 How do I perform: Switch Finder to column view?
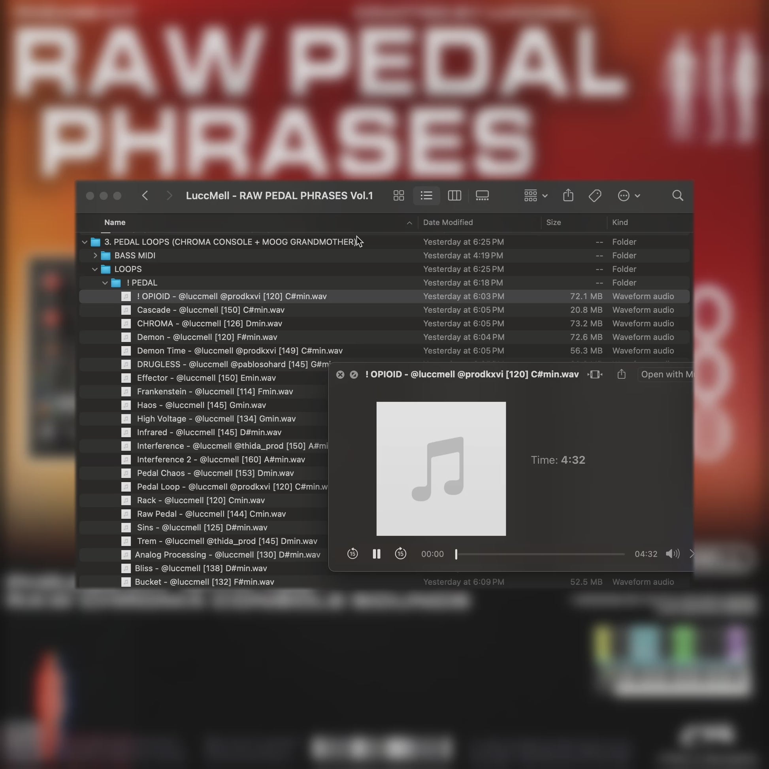coord(454,196)
